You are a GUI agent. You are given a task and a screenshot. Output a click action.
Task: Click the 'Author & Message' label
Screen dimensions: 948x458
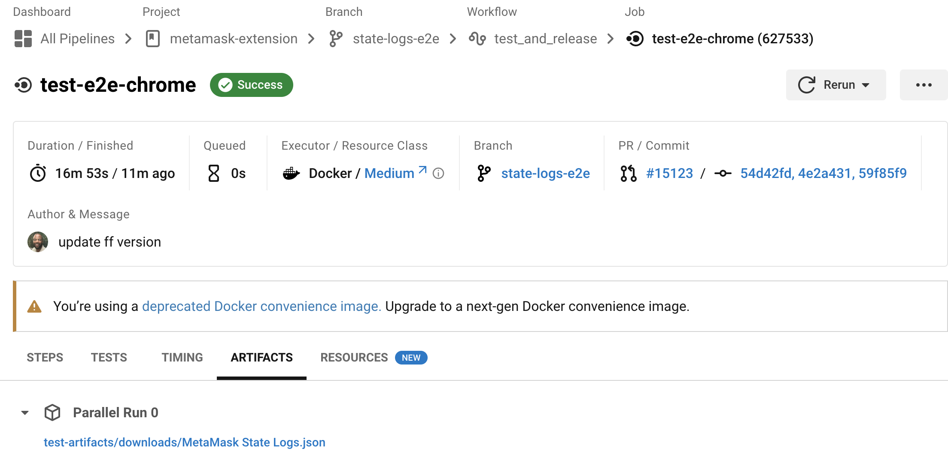[79, 214]
